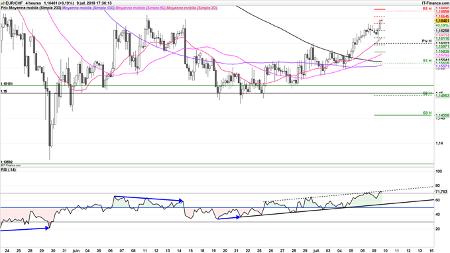This screenshot has width=450, height=253.
Task: Click the R1 H resistance label
Action: click(x=427, y=9)
